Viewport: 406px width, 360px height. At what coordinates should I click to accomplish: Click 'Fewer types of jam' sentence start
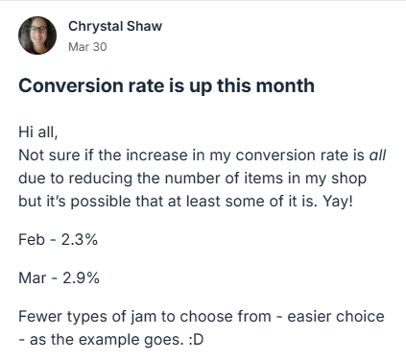(x=87, y=317)
